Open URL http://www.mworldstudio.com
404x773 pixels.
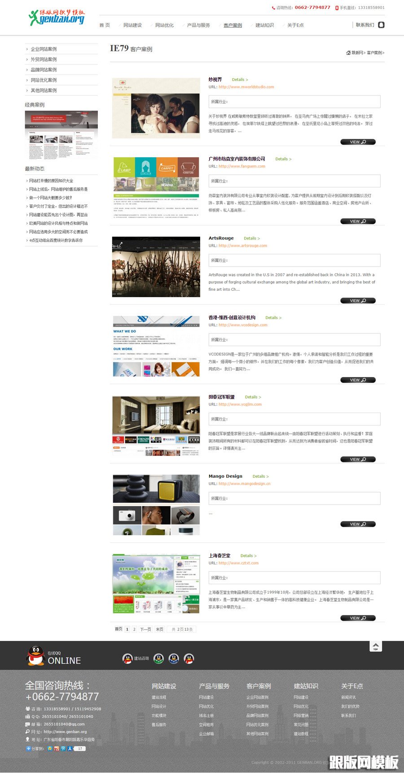246,87
